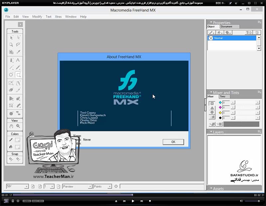Switch to the Tints tab
Screen dimensions: 266x206
[224, 97]
